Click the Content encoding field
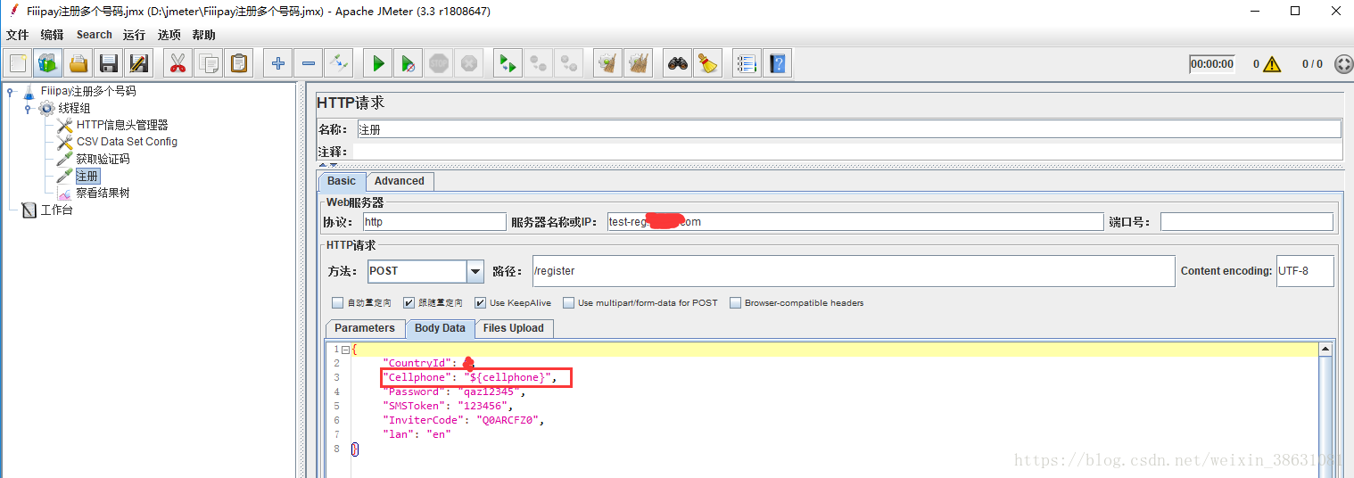Screen dimensions: 1354x478 pyautogui.click(x=1305, y=271)
